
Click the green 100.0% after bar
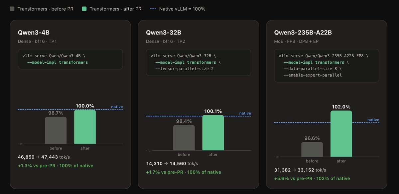[85, 127]
